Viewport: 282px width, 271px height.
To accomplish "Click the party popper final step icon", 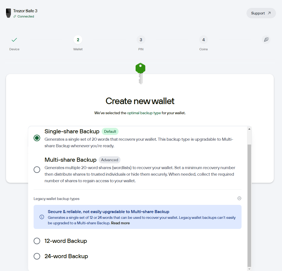I will click(266, 40).
